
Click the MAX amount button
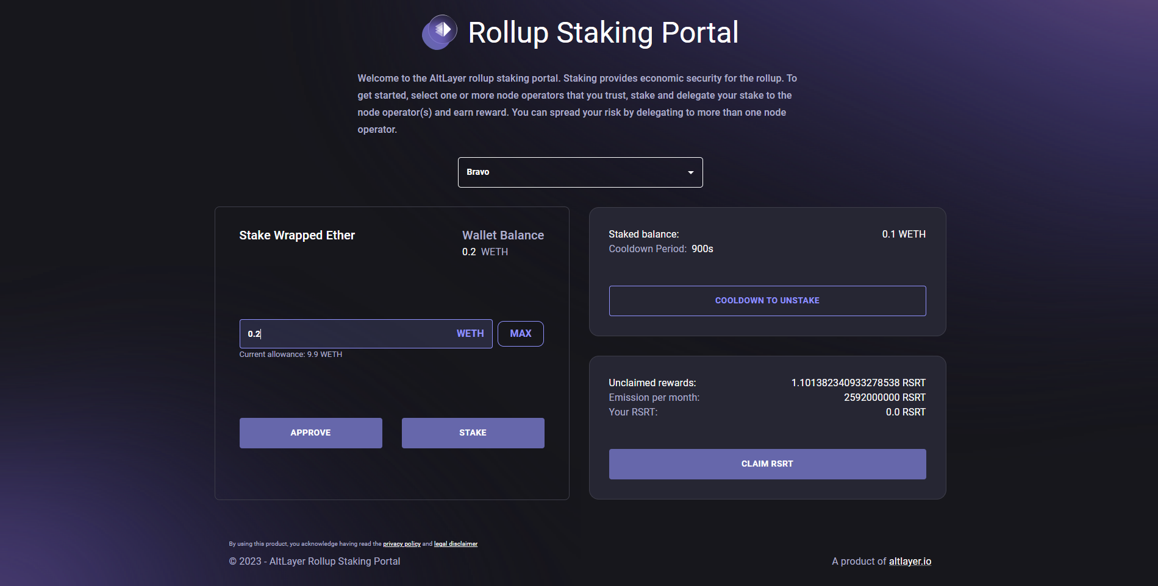pos(520,334)
